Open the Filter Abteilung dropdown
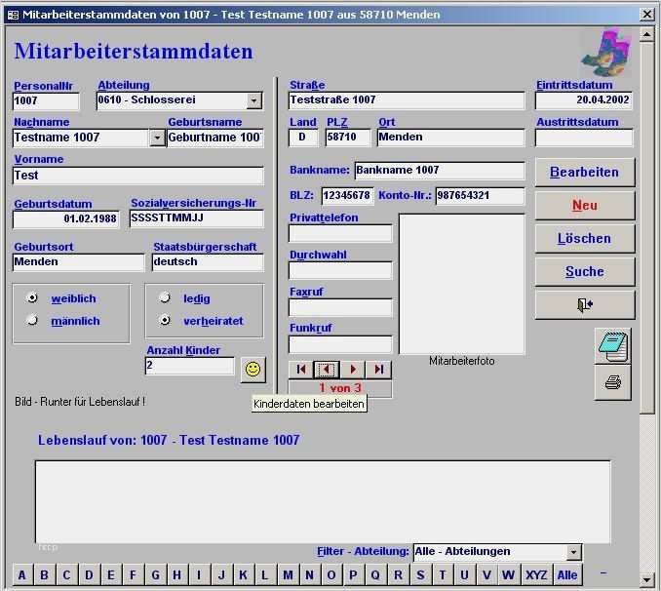 [x=573, y=553]
